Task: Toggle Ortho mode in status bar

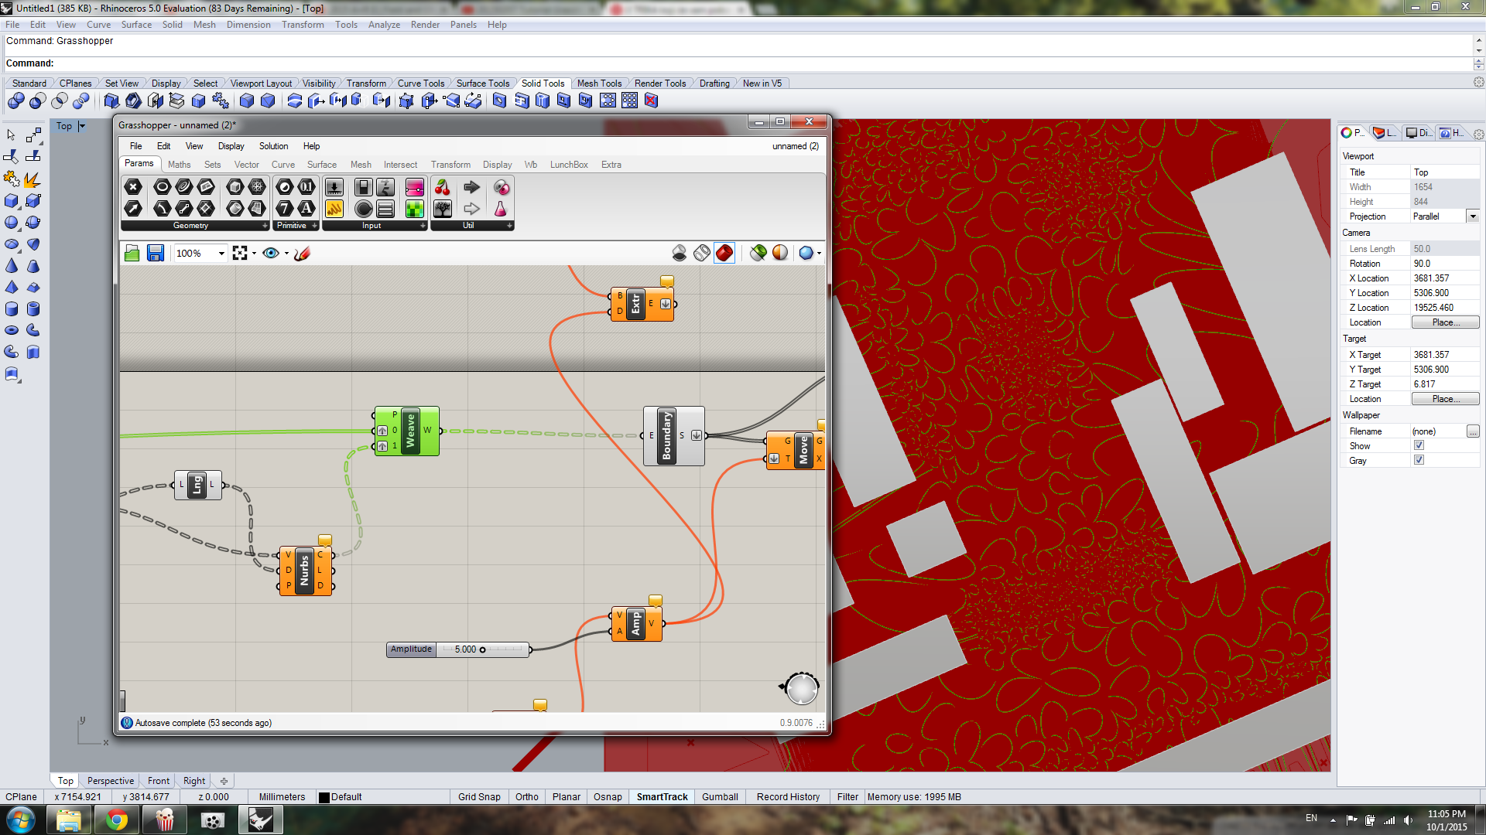Action: pyautogui.click(x=527, y=797)
